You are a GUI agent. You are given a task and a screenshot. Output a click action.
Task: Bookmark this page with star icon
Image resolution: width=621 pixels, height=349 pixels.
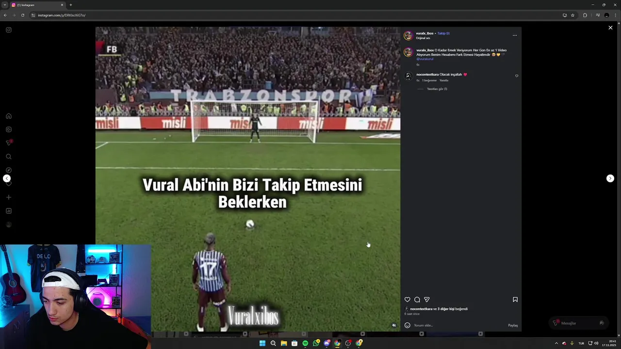pos(572,15)
